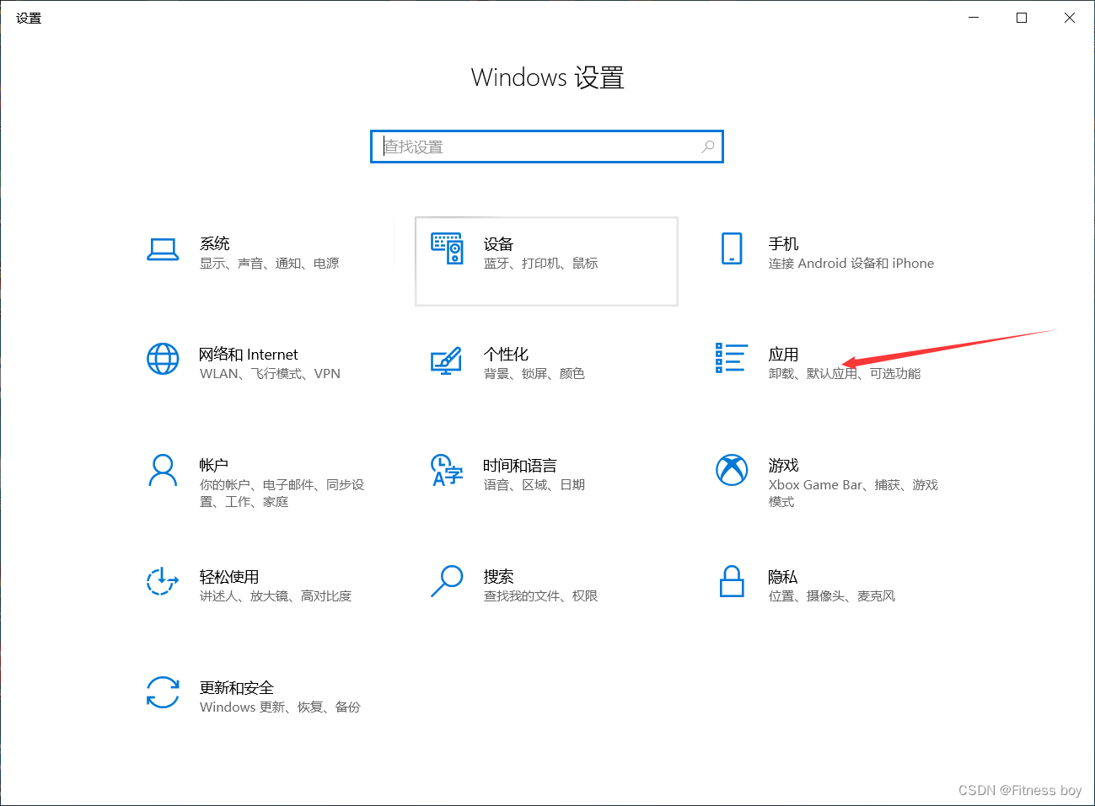Open the 游戏 Xbox icon
The width and height of the screenshot is (1095, 806).
tap(732, 470)
